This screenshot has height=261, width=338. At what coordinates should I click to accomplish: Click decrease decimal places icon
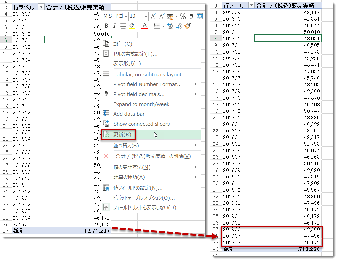click(x=179, y=26)
